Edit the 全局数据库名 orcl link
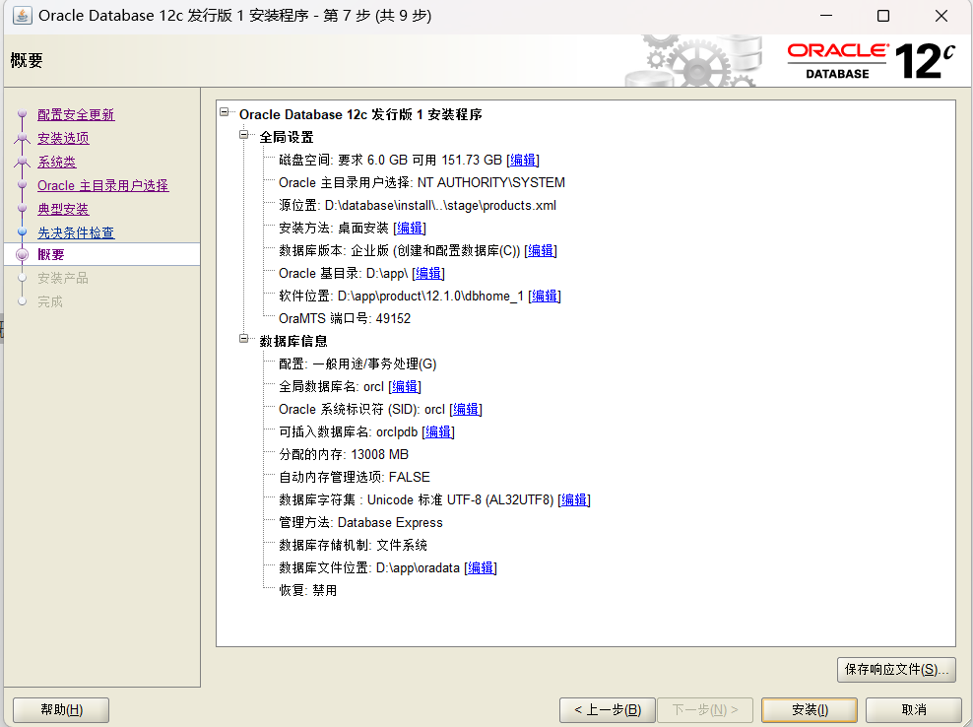This screenshot has width=973, height=727. tap(405, 387)
